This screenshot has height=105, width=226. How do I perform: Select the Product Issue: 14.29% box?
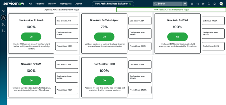140,90
